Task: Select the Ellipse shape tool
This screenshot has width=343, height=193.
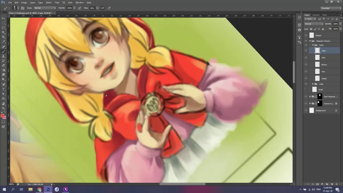Action: click(x=3, y=99)
